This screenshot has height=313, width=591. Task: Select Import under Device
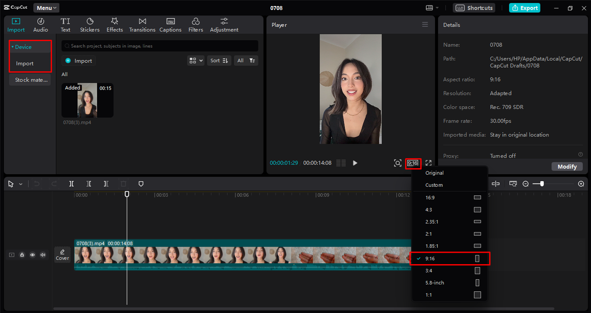(25, 64)
